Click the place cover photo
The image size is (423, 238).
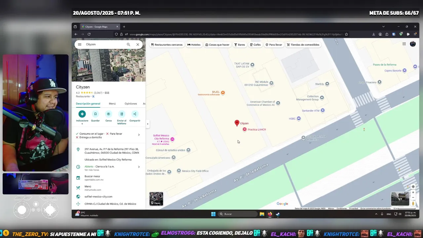(109, 65)
